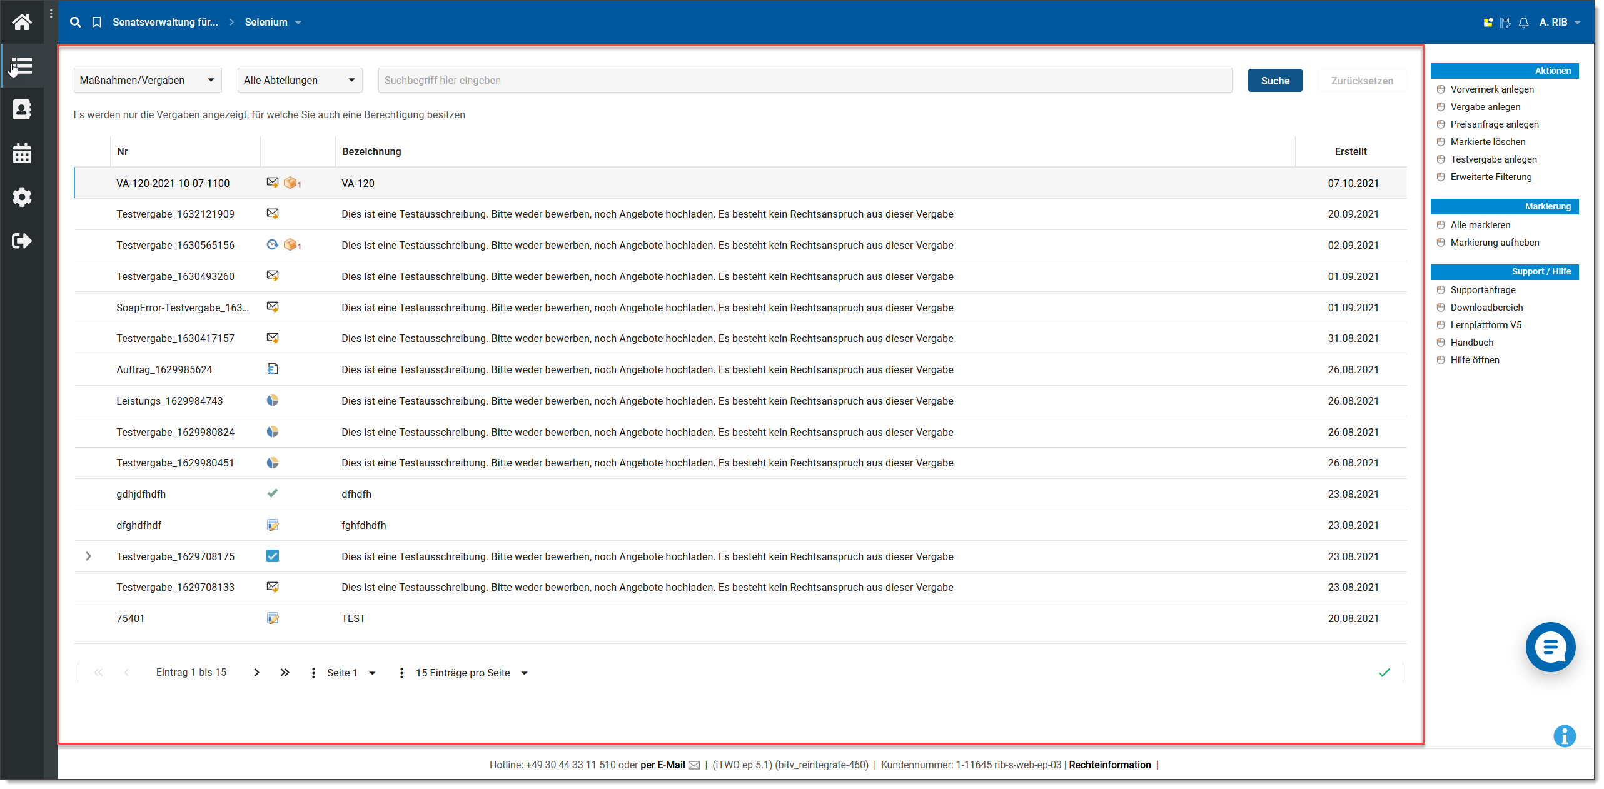
Task: Open the chat support bubble
Action: [x=1550, y=647]
